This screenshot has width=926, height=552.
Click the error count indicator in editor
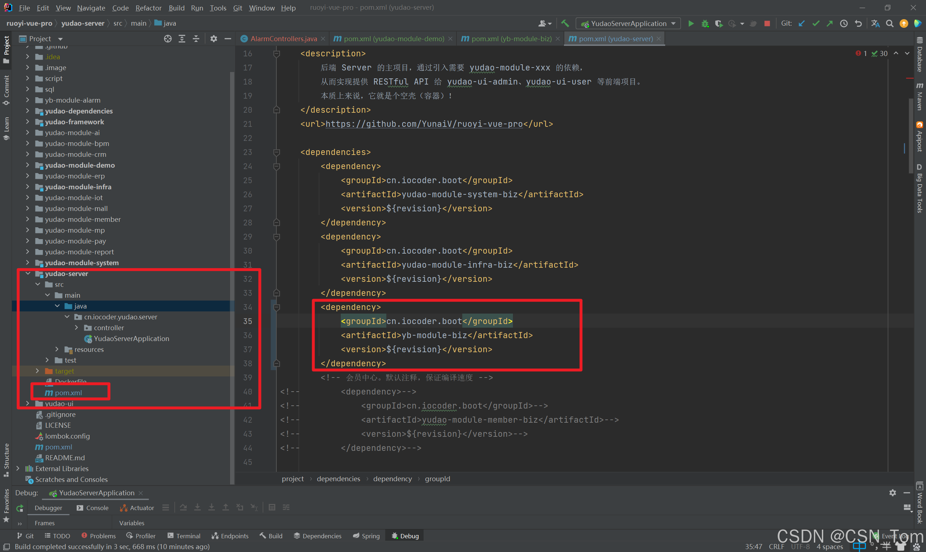861,53
